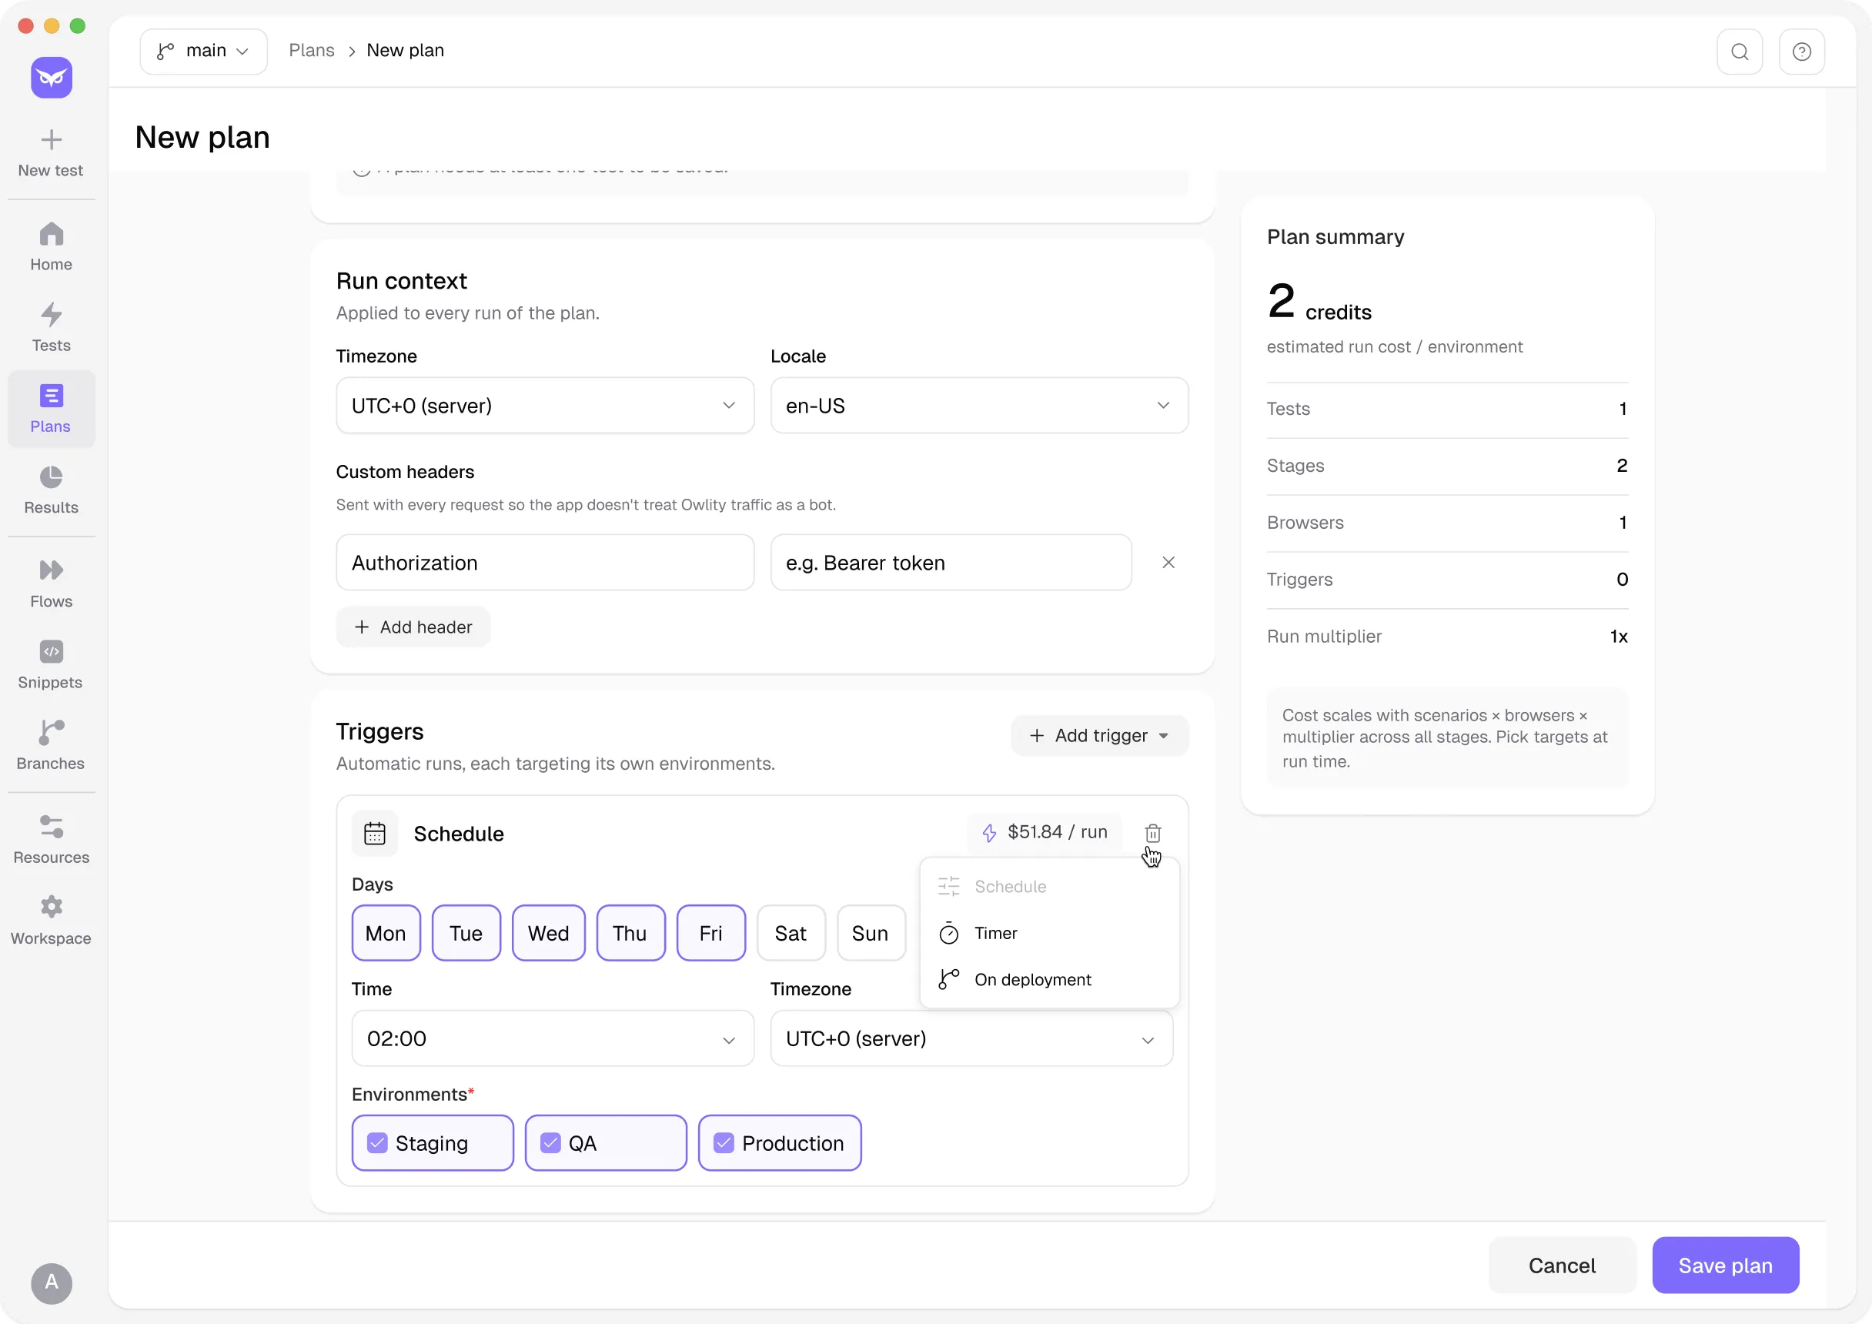Click Save plan button
Viewport: 1872px width, 1324px height.
(x=1725, y=1265)
